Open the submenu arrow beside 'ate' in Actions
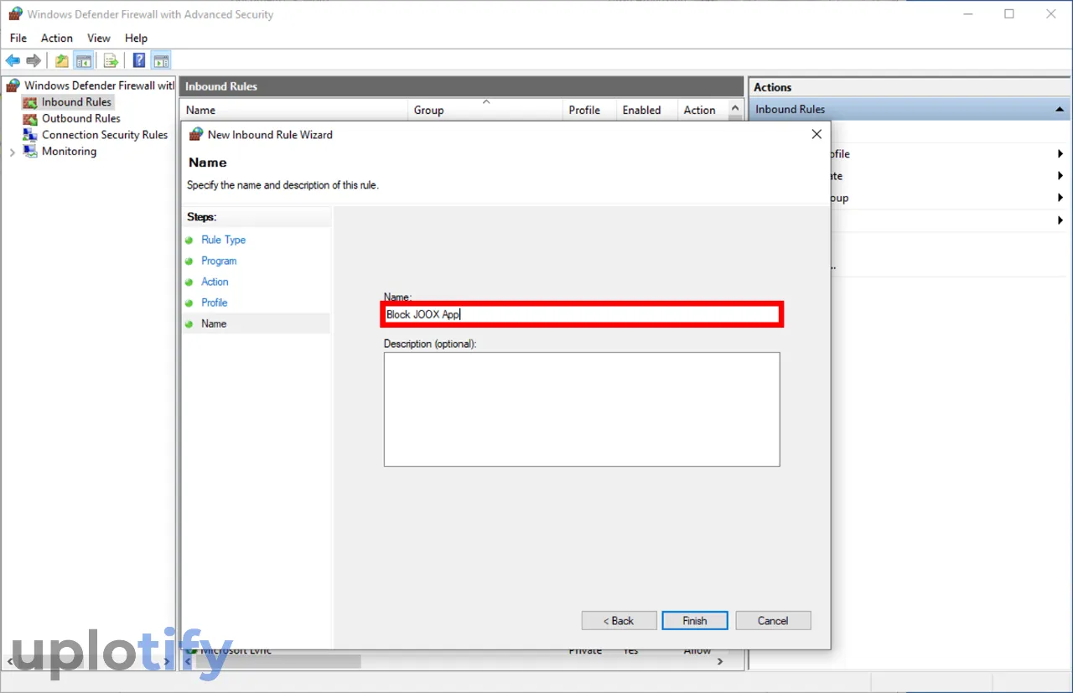1073x693 pixels. pyautogui.click(x=1060, y=176)
